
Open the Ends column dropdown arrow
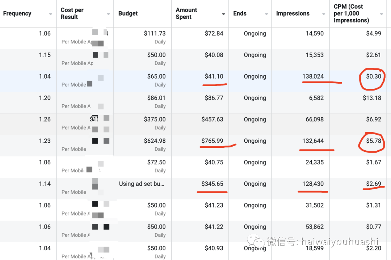click(x=266, y=14)
